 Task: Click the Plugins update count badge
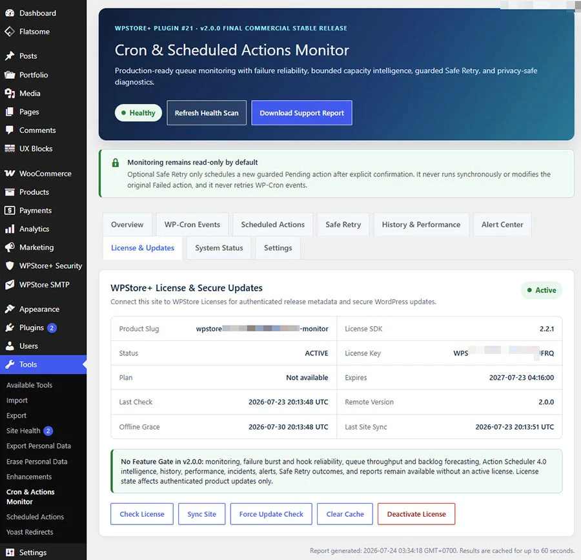pyautogui.click(x=52, y=328)
